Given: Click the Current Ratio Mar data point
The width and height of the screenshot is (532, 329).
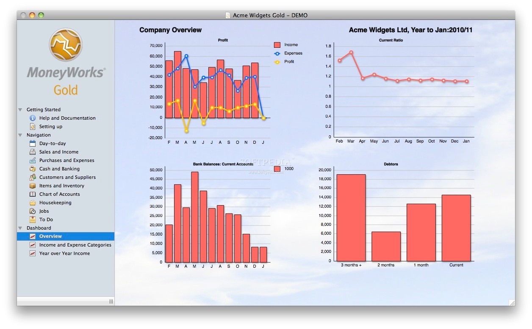Looking at the screenshot, I should coord(351,52).
